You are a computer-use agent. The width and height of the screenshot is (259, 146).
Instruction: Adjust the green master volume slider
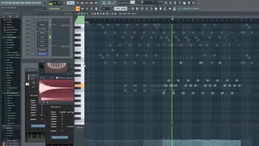click(56, 9)
